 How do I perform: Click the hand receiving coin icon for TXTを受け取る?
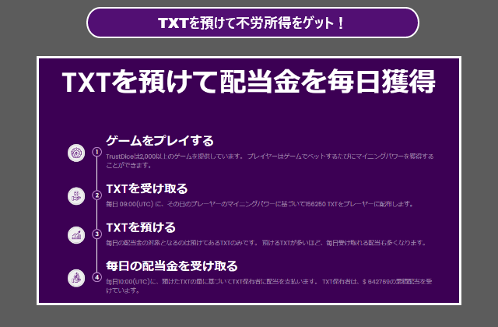click(76, 195)
